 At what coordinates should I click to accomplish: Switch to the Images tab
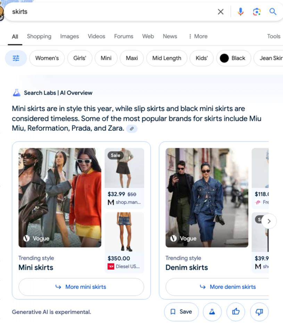tap(69, 36)
